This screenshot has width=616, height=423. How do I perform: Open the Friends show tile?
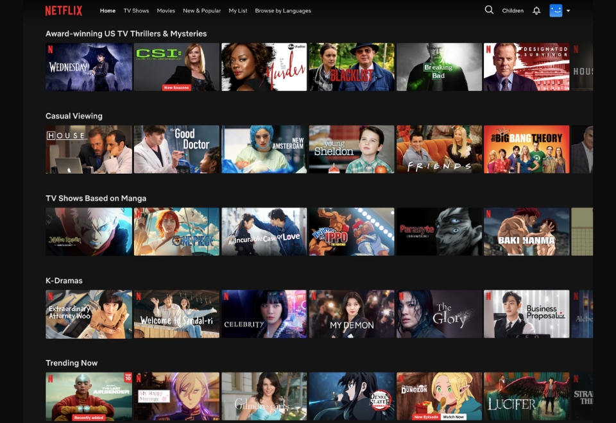click(439, 149)
